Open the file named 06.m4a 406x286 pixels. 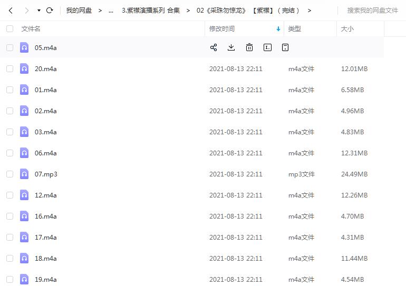[45, 153]
